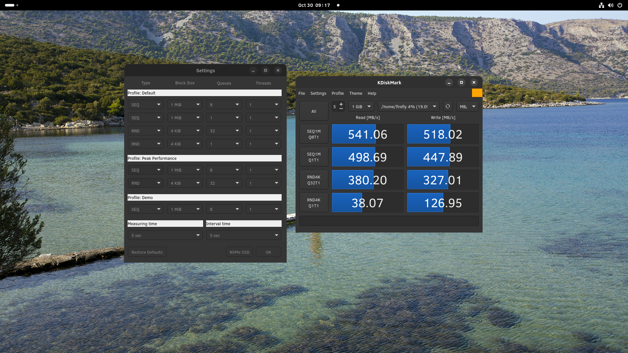628x353 pixels.
Task: Click the SEQ1M Q1T1 read result bar
Action: 368,157
